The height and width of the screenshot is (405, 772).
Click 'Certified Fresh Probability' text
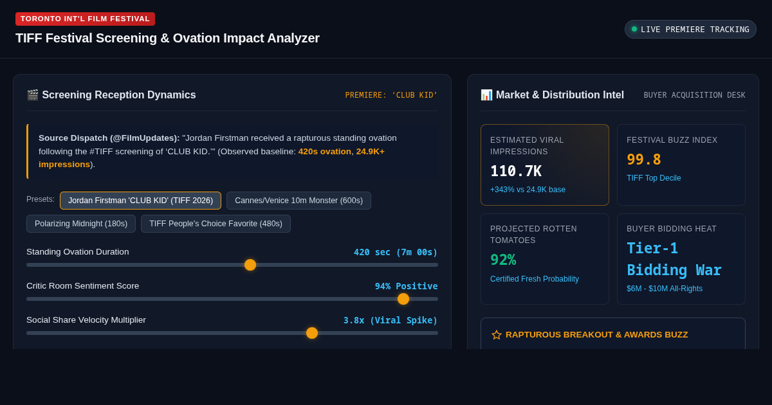(x=535, y=279)
